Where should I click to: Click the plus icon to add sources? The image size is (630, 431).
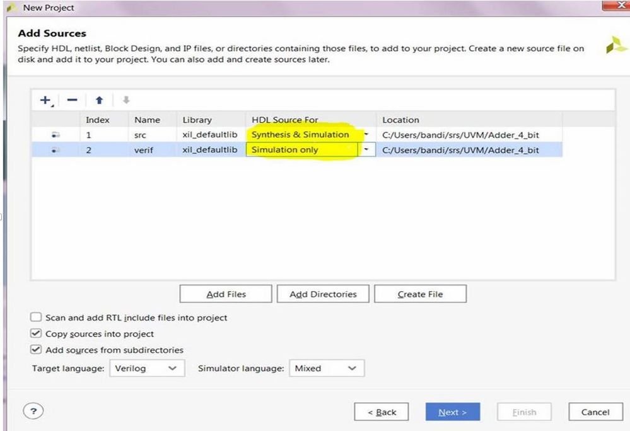(45, 100)
